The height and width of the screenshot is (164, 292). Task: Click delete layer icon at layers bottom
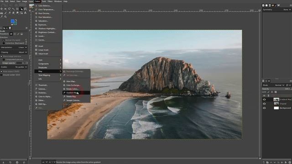pyautogui.click(x=290, y=162)
